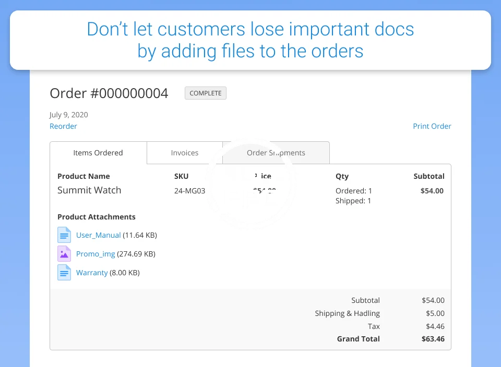
Task: Open the Warranty attachment link
Action: (92, 273)
